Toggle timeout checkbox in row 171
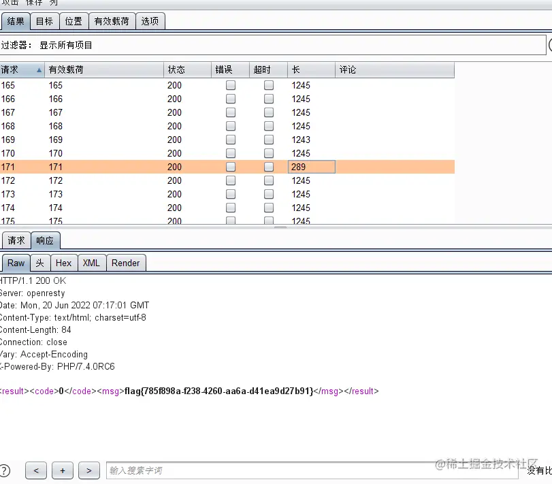This screenshot has height=484, width=552. pyautogui.click(x=269, y=167)
